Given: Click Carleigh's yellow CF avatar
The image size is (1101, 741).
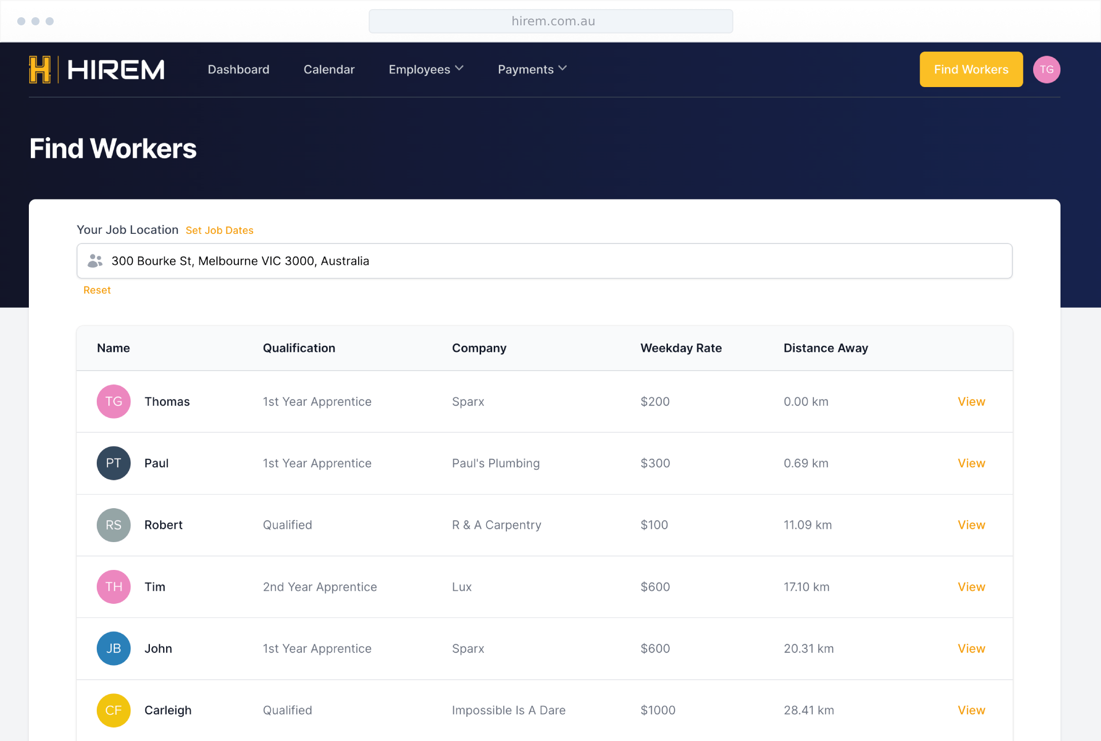Looking at the screenshot, I should click(x=113, y=710).
